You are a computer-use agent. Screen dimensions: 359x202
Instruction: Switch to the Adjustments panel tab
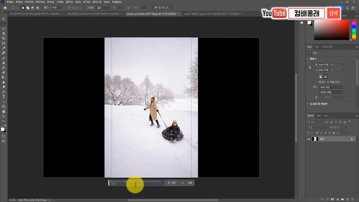click(316, 47)
